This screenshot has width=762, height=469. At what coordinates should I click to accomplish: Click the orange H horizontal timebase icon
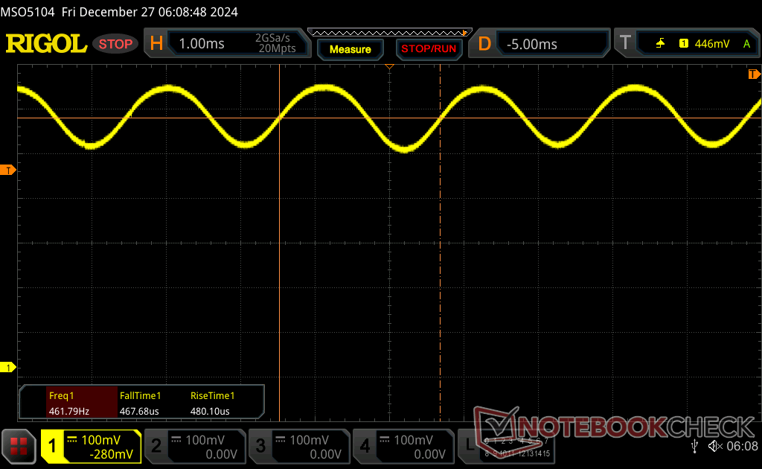156,44
